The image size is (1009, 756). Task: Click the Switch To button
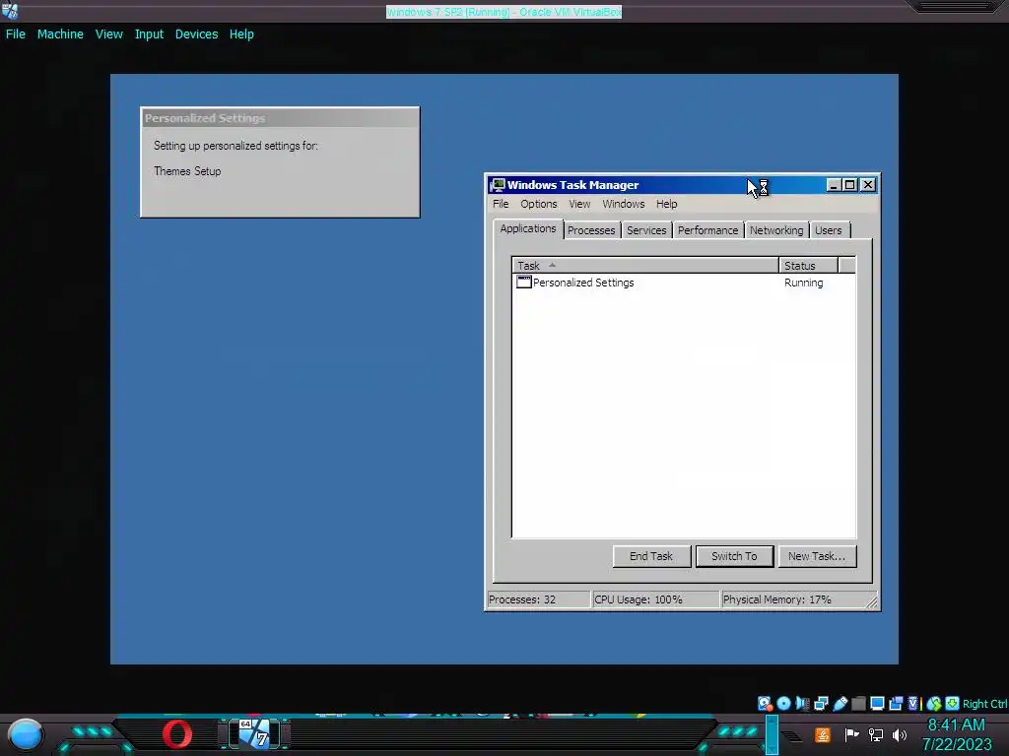point(734,556)
